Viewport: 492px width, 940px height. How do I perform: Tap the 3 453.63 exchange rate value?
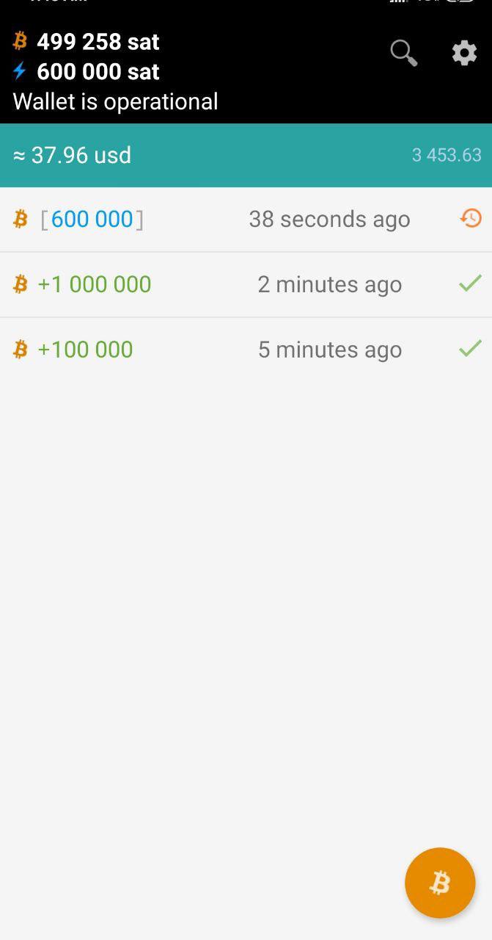pyautogui.click(x=447, y=155)
